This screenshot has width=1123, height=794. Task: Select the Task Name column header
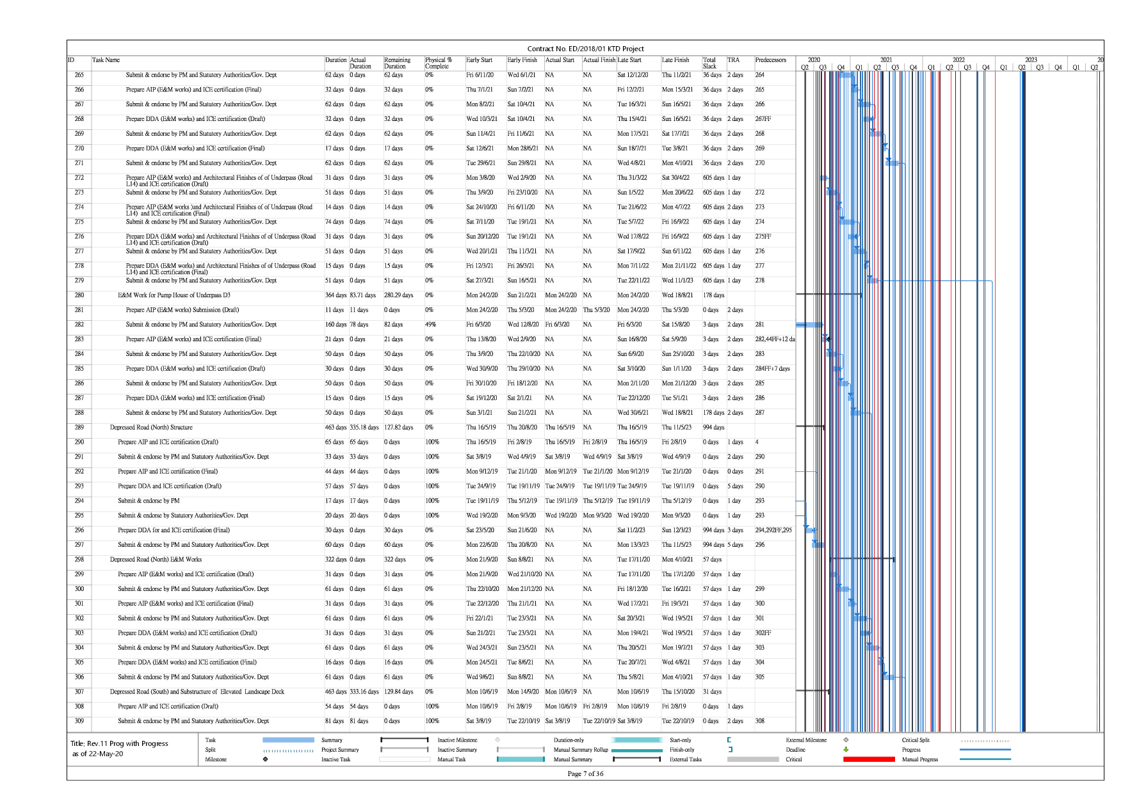pyautogui.click(x=106, y=60)
